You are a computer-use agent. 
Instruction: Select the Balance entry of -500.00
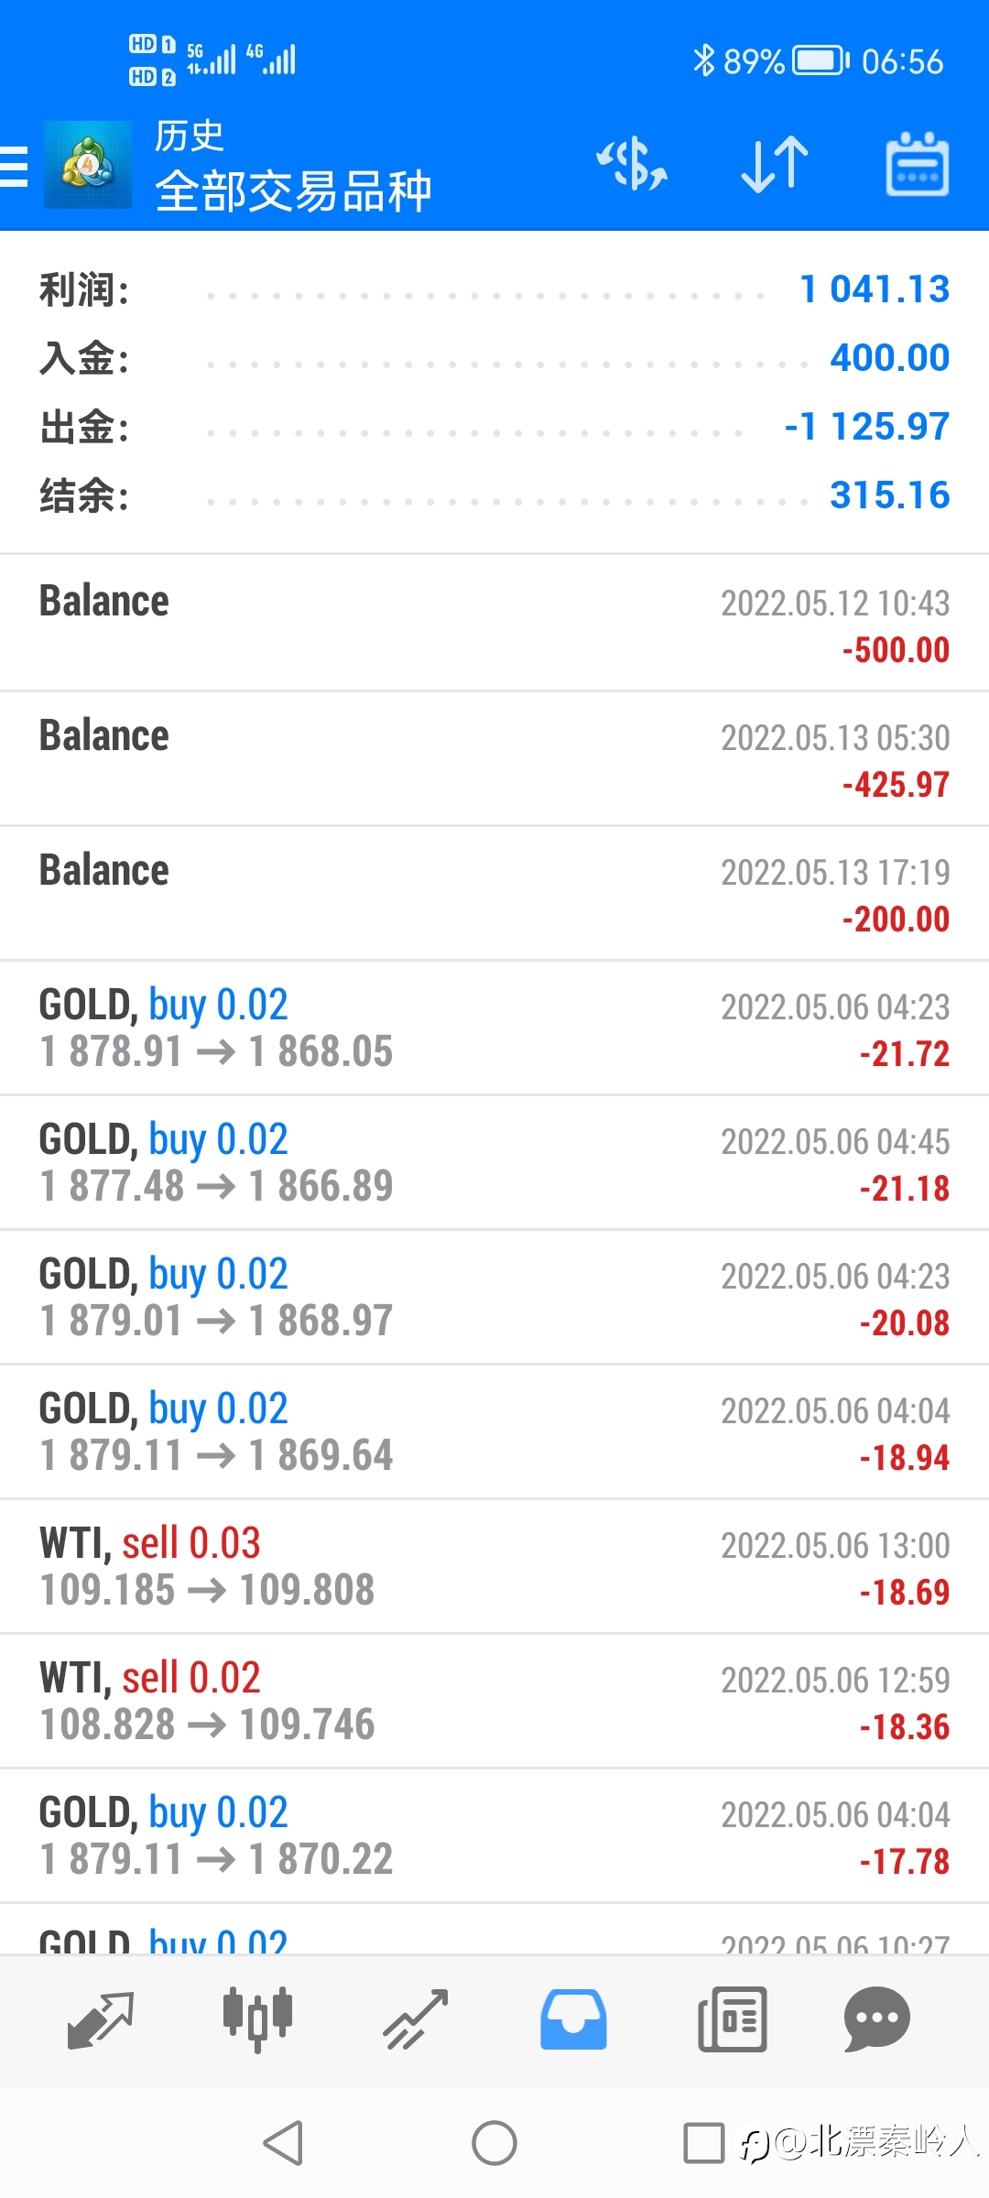click(x=494, y=624)
